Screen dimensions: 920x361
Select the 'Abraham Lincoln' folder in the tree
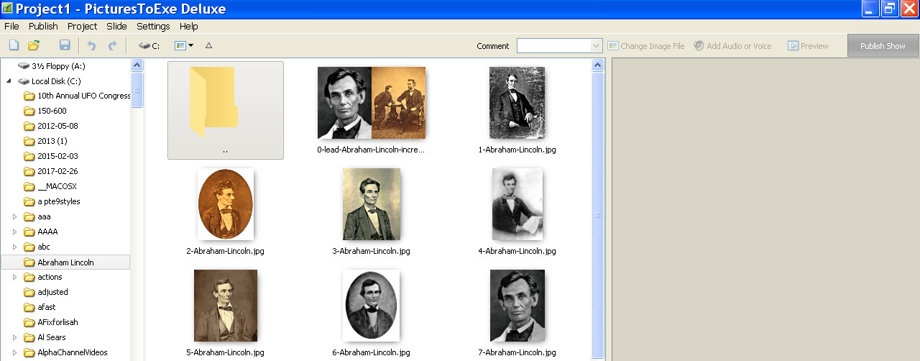[x=65, y=262]
